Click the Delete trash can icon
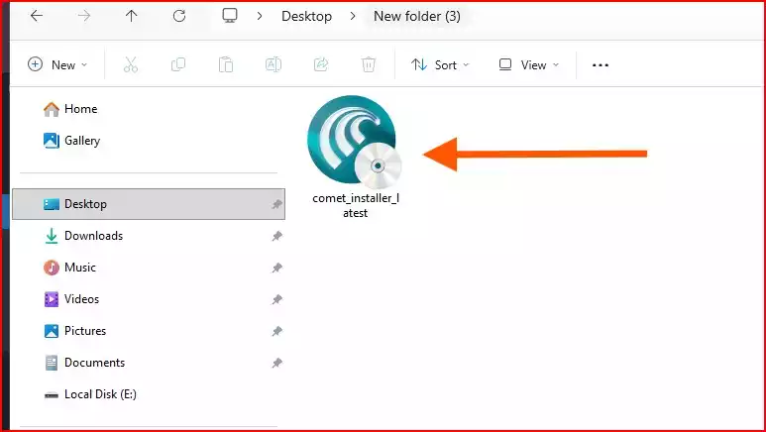The height and width of the screenshot is (432, 766). [x=369, y=64]
